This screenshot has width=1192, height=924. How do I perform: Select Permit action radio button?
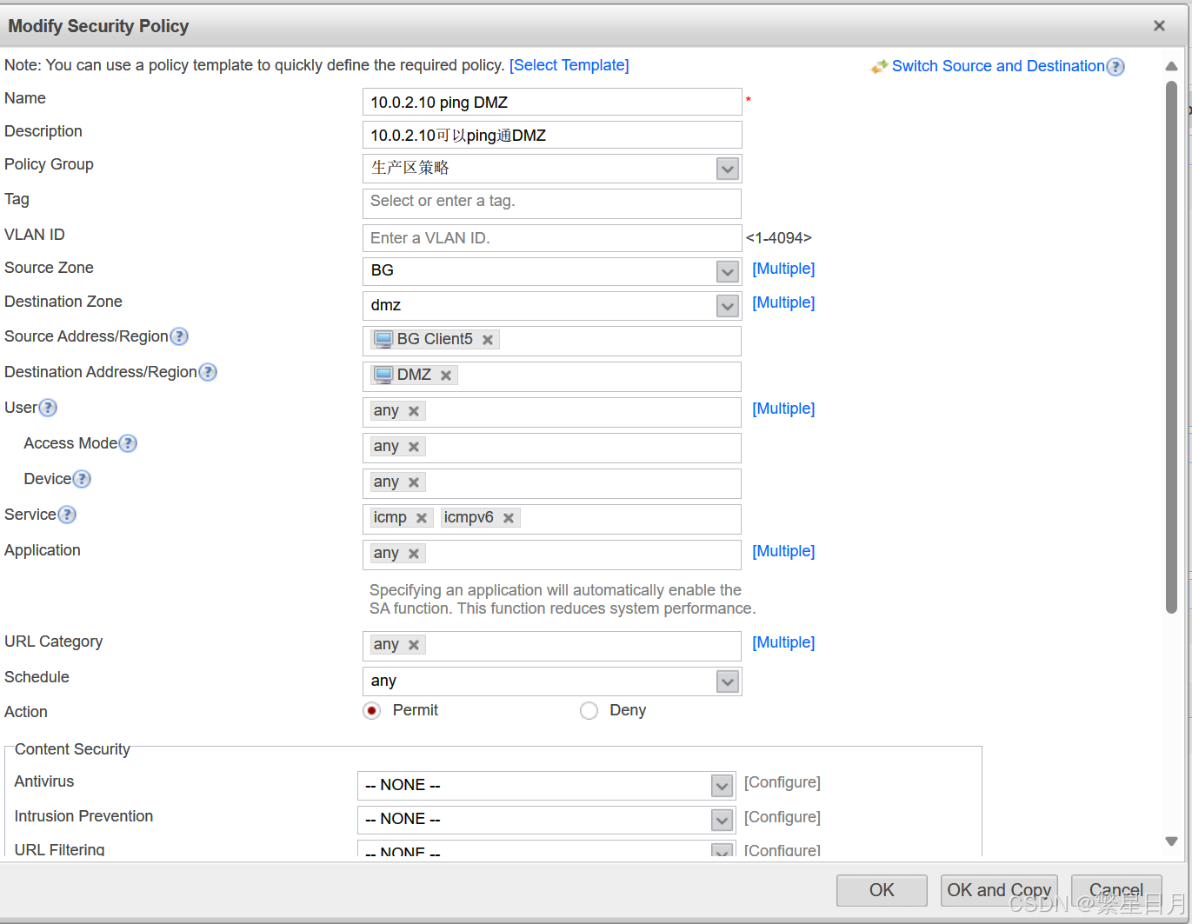(372, 711)
